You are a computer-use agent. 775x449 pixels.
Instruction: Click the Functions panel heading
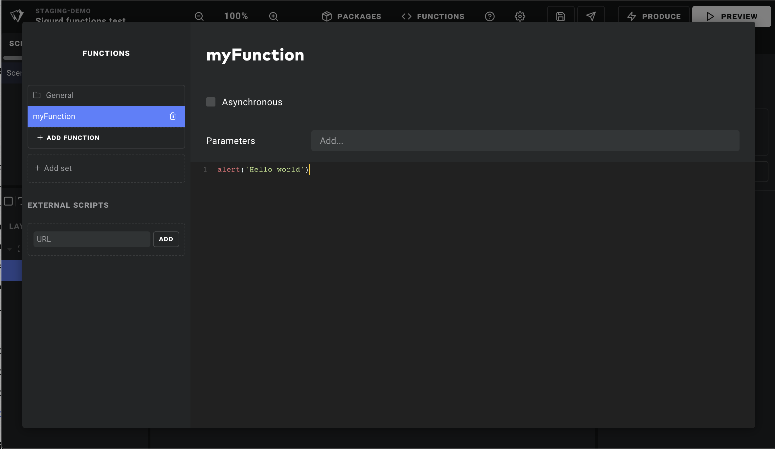[x=106, y=53]
